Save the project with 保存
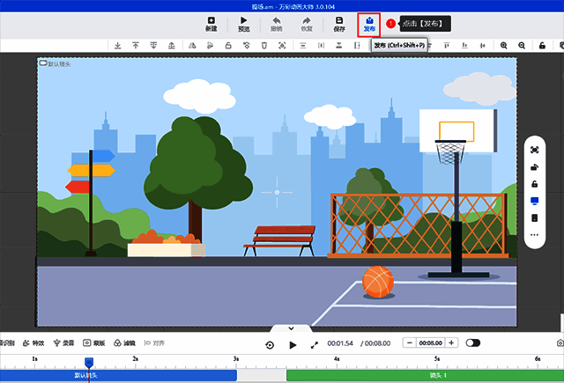Viewport: 564px width, 383px height. (339, 24)
